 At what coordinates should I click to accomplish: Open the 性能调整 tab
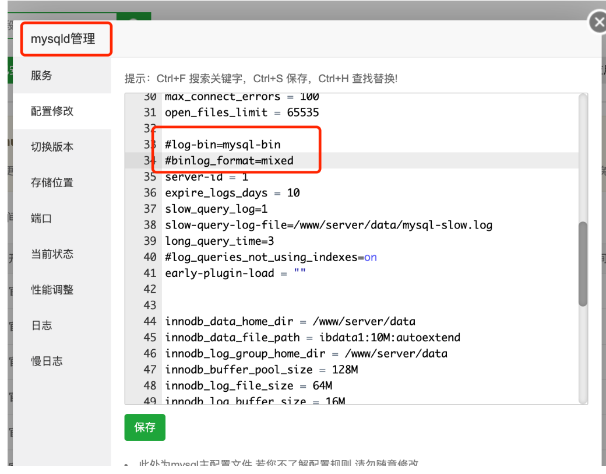click(x=52, y=290)
